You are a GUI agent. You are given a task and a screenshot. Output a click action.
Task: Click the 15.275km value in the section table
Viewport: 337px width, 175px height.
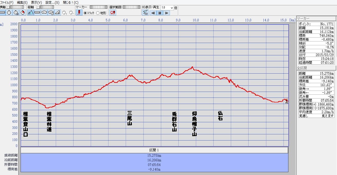154,156
